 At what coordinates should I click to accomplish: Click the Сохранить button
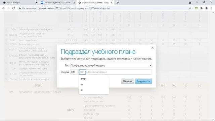[x=143, y=81]
